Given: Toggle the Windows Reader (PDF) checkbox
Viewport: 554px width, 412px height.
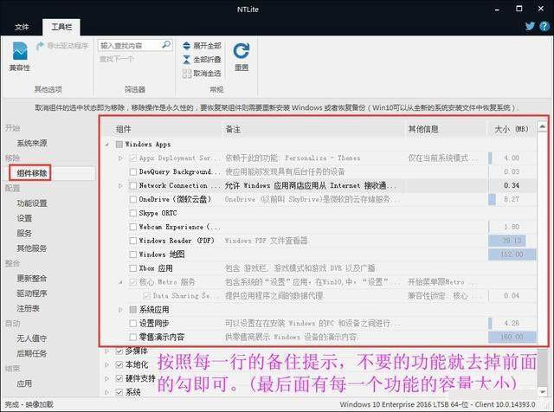Looking at the screenshot, I should pyautogui.click(x=132, y=241).
